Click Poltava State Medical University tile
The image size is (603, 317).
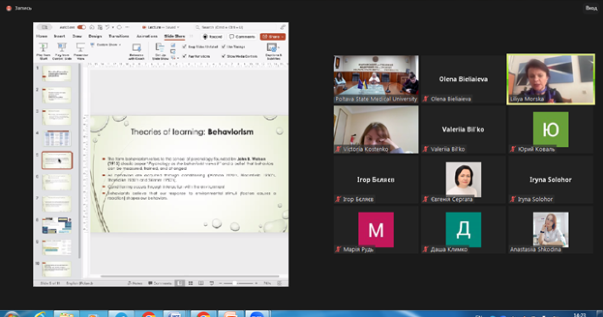376,79
